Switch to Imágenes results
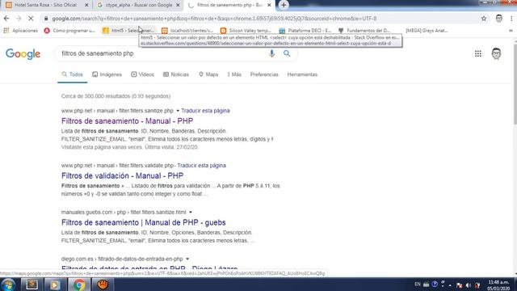The height and width of the screenshot is (291, 517). [107, 74]
